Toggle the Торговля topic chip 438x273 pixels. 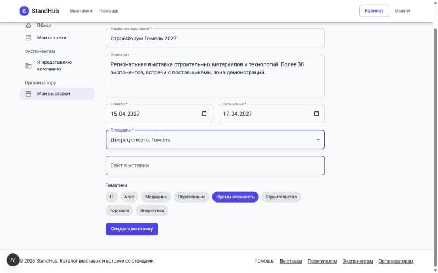coord(119,210)
